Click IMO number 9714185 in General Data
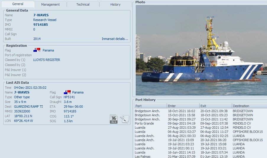This screenshot has width=267, height=158. [41, 25]
